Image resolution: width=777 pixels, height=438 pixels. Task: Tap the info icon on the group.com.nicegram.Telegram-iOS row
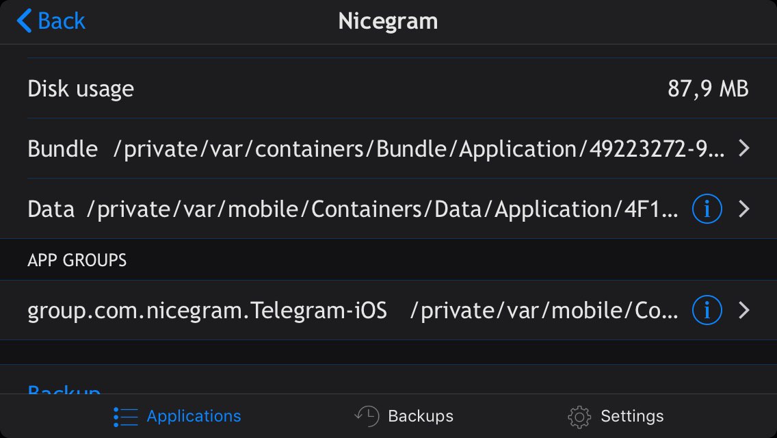click(x=707, y=310)
